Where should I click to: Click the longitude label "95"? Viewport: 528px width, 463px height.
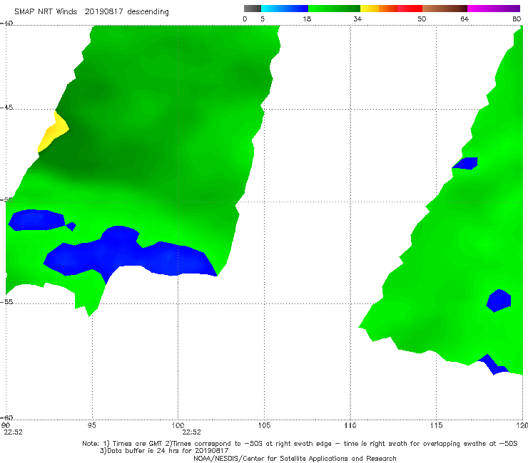pos(91,425)
